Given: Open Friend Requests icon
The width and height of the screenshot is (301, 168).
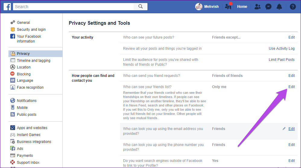Looking at the screenshot, I should [258, 7].
